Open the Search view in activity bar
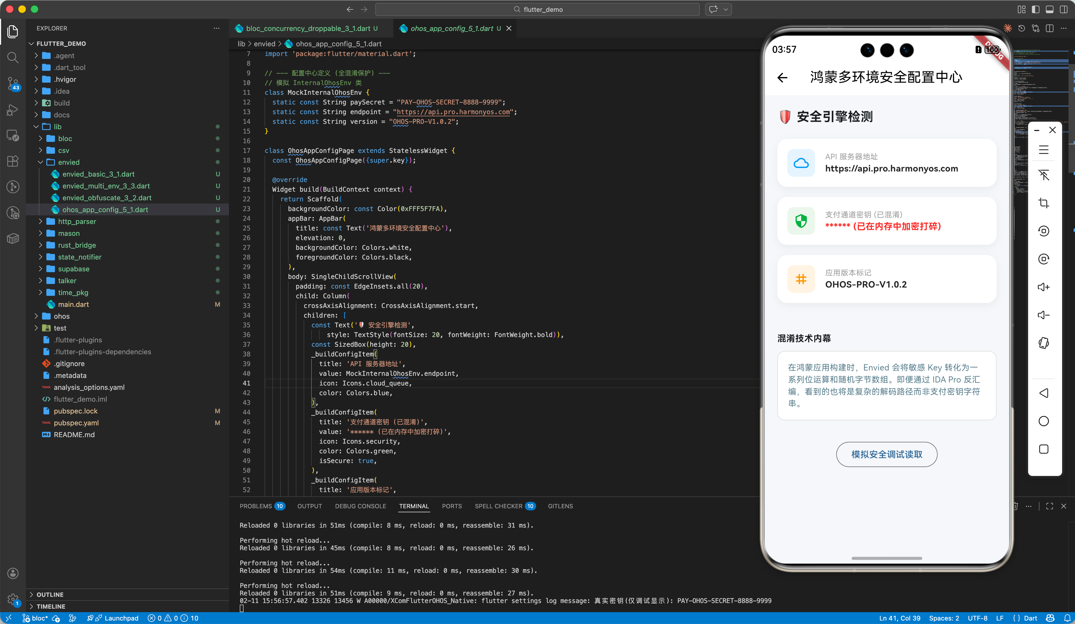 (x=13, y=57)
